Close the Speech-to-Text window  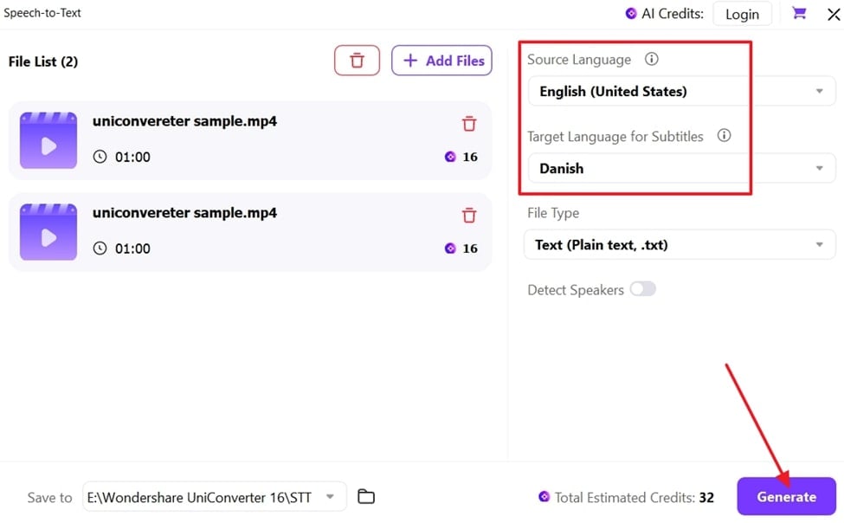[833, 13]
